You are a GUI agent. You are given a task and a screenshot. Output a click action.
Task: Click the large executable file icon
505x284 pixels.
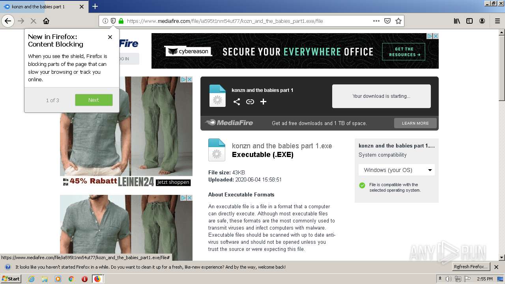click(x=217, y=150)
